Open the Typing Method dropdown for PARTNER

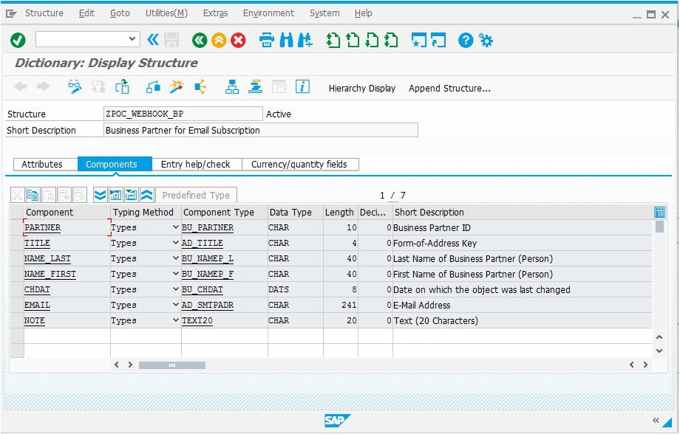pyautogui.click(x=176, y=227)
